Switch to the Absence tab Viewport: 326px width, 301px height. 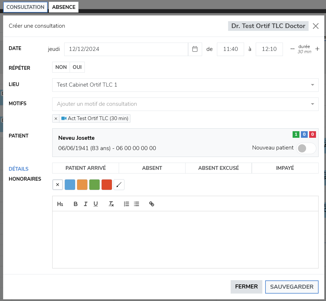coord(64,7)
